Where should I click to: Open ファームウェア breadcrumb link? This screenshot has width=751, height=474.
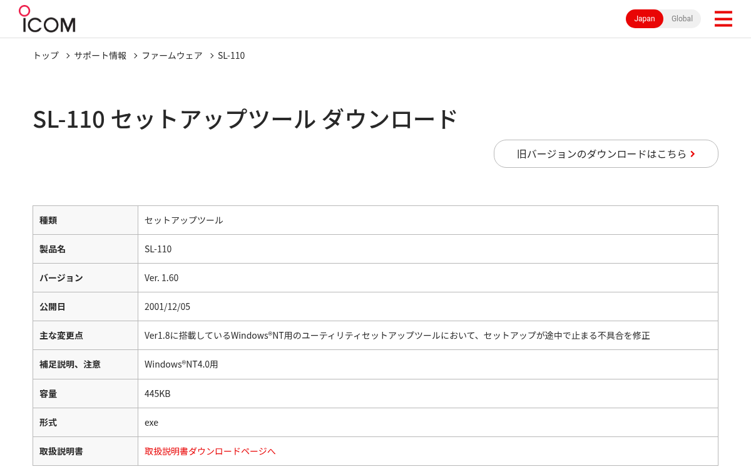[172, 55]
